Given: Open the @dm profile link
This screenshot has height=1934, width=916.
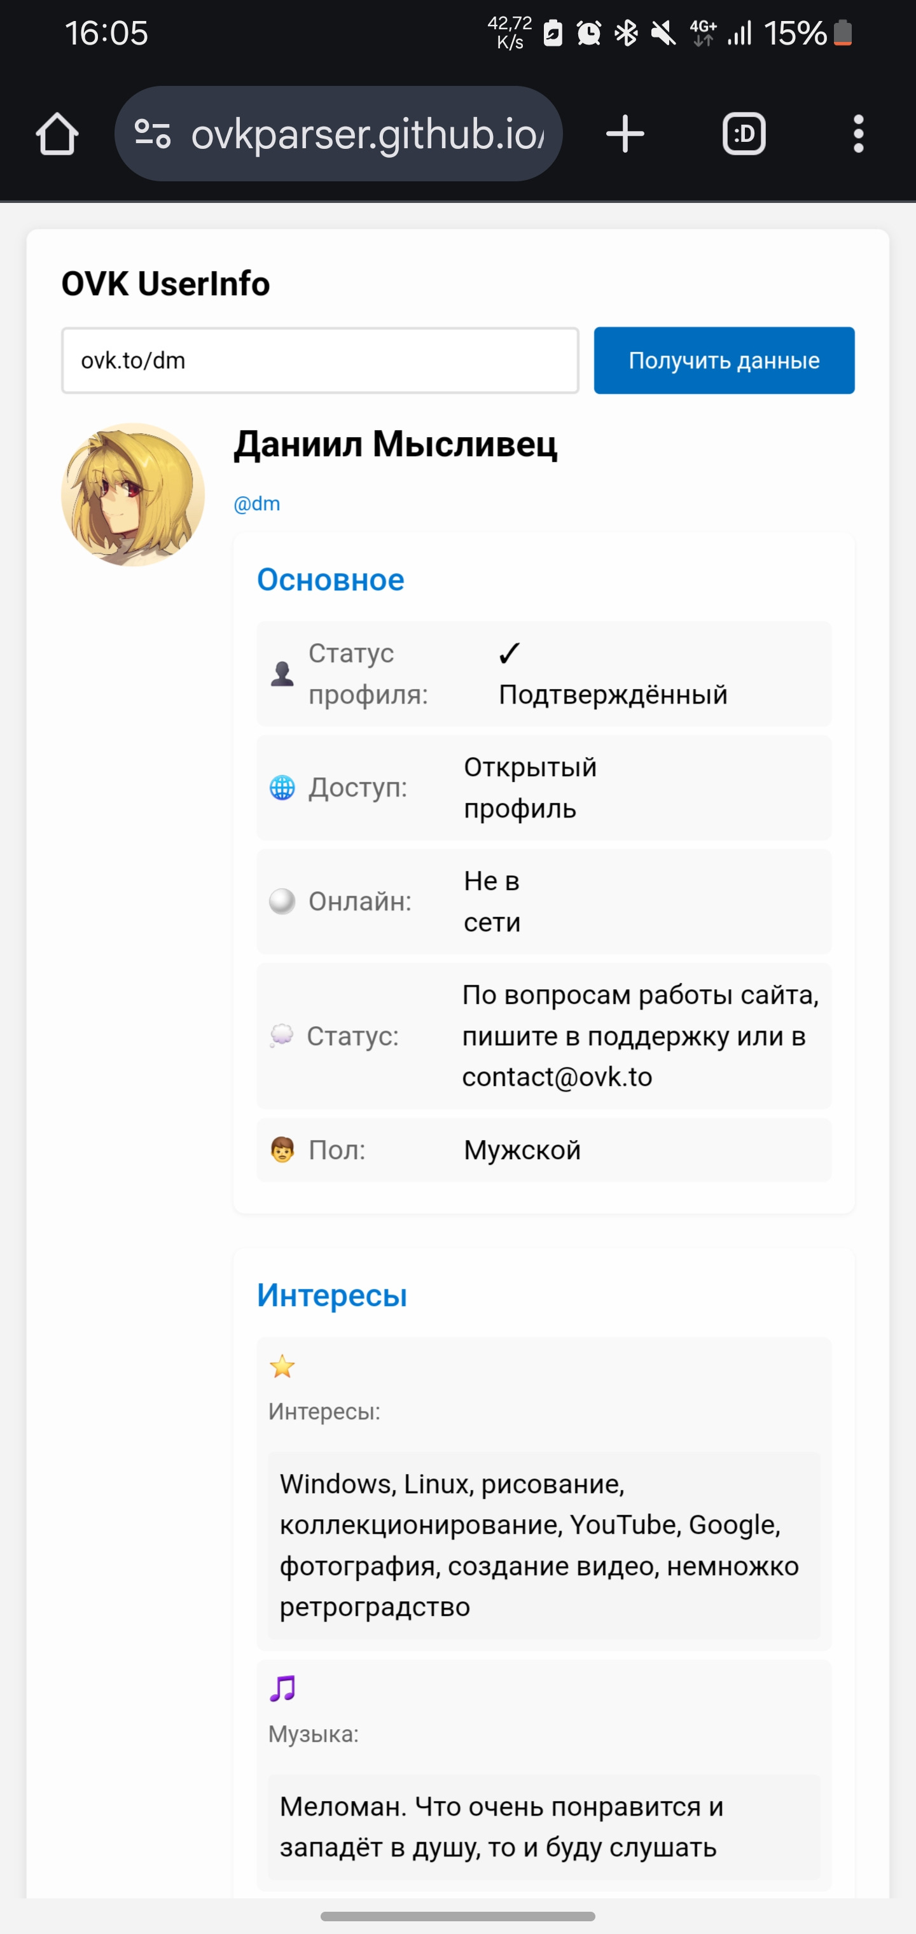Looking at the screenshot, I should (257, 504).
